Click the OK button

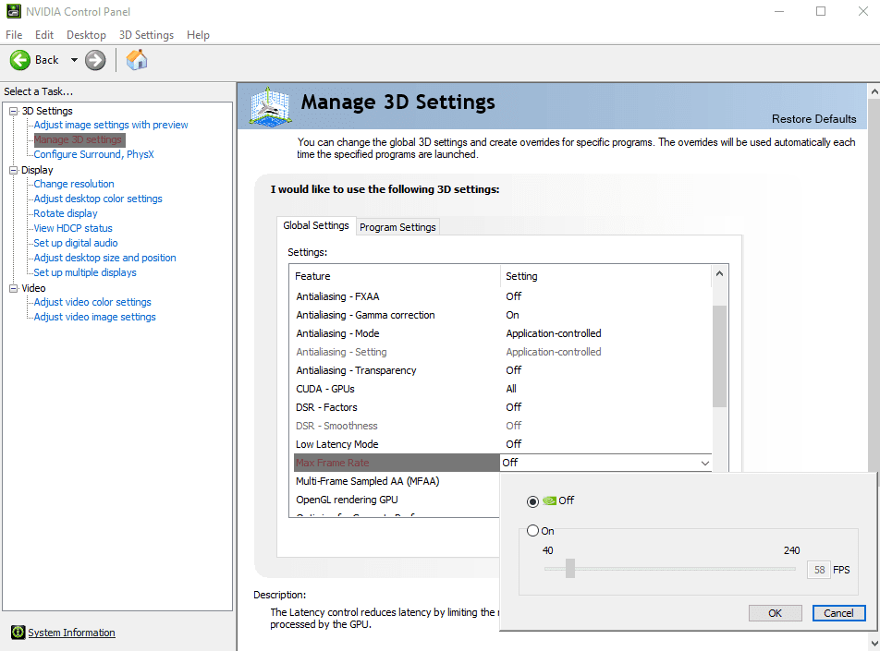click(775, 613)
